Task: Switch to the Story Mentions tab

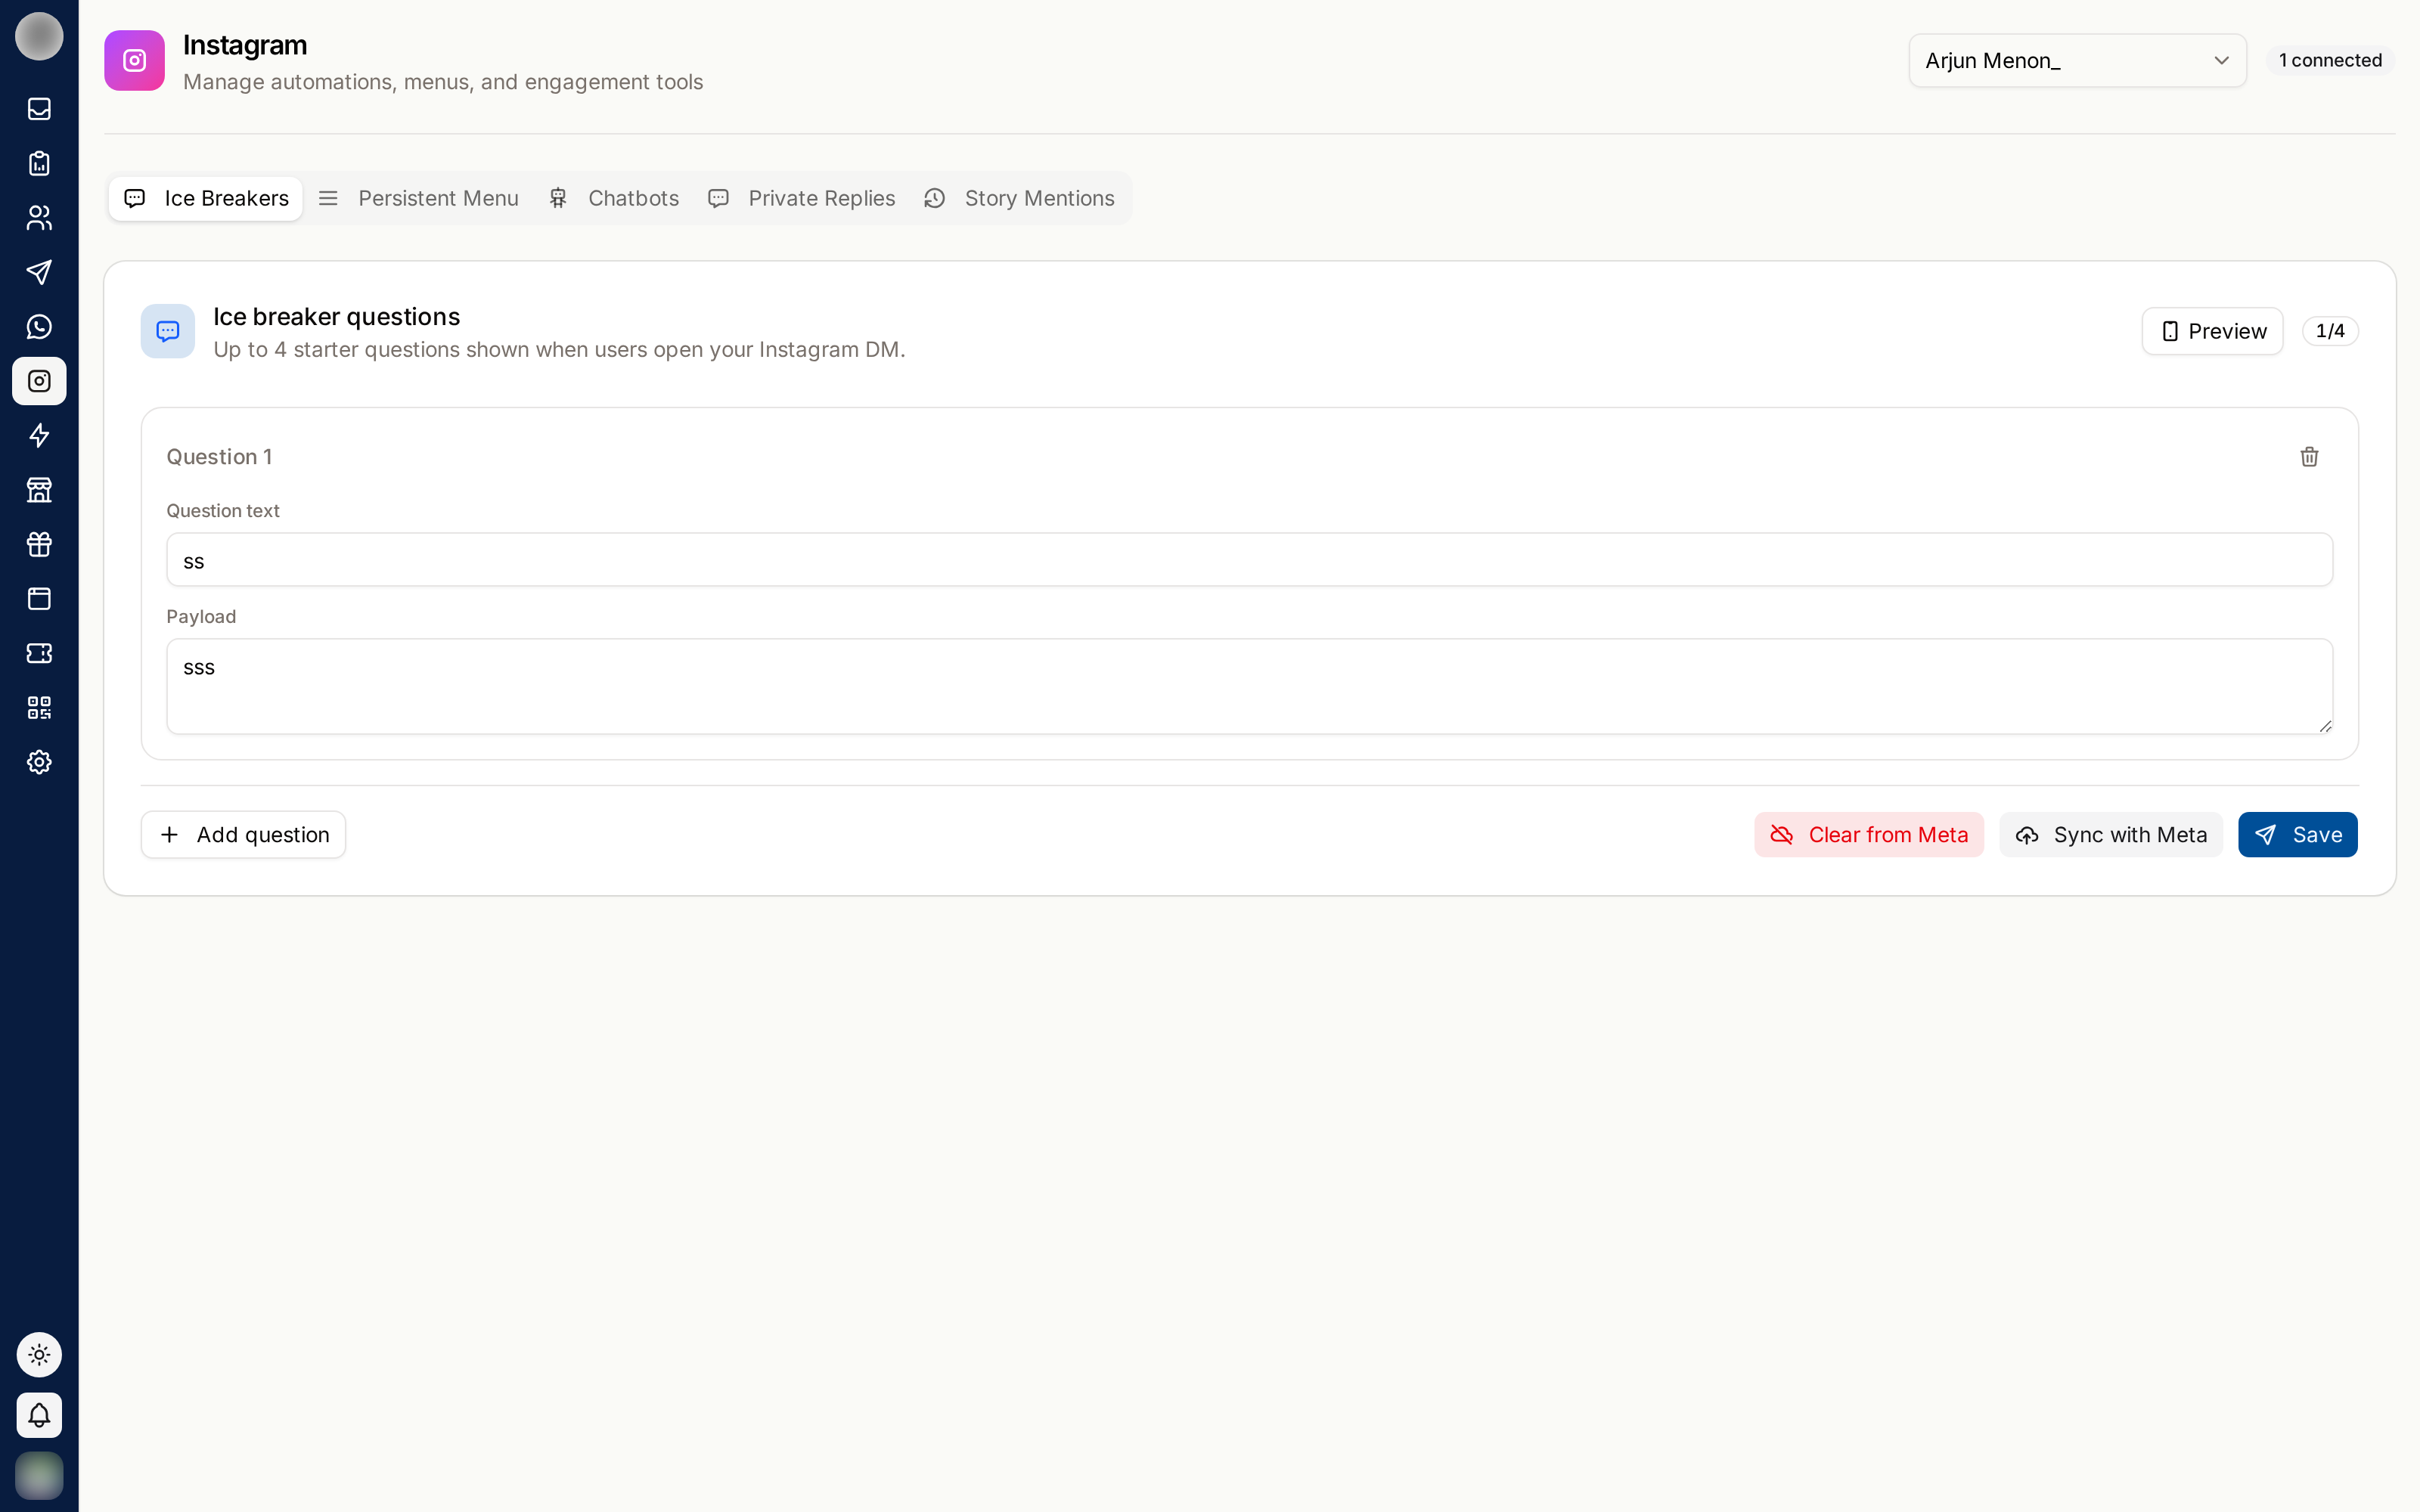Action: [x=1019, y=198]
